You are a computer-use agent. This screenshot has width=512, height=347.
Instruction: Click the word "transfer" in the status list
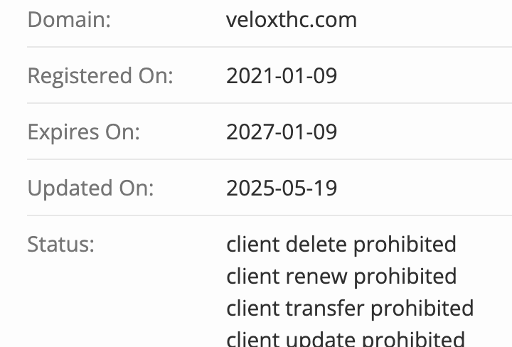click(x=324, y=308)
